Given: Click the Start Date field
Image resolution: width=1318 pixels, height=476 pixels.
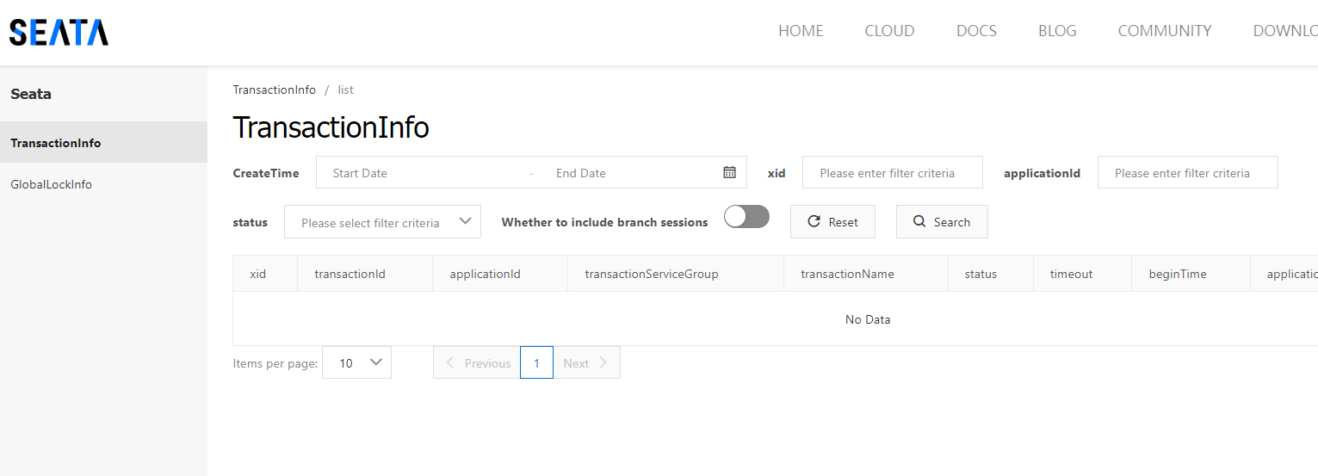Looking at the screenshot, I should tap(422, 173).
